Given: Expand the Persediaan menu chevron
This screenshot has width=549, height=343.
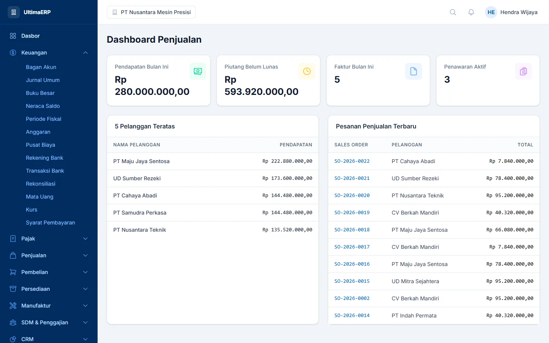Looking at the screenshot, I should click(85, 289).
